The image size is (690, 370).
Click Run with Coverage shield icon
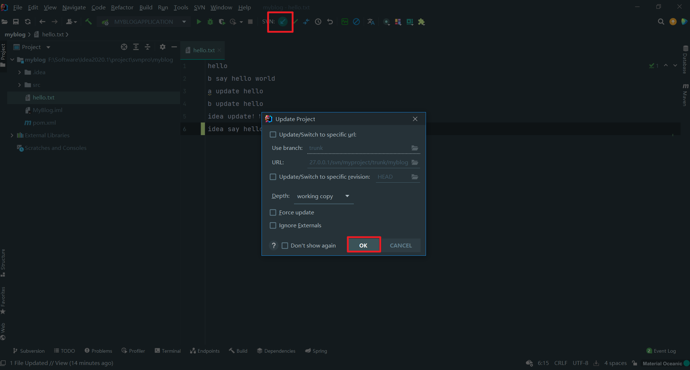coord(222,22)
